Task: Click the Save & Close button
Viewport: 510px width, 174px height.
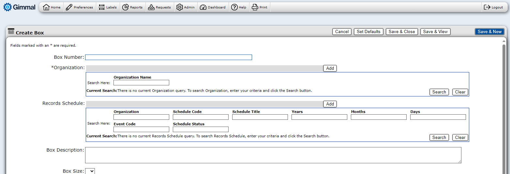Action: click(402, 31)
